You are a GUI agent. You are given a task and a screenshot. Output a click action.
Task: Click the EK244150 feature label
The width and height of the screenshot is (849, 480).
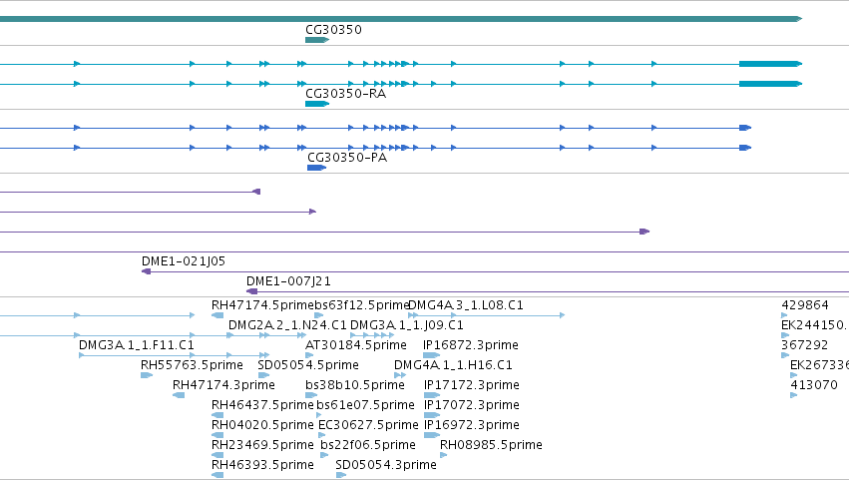(x=813, y=325)
